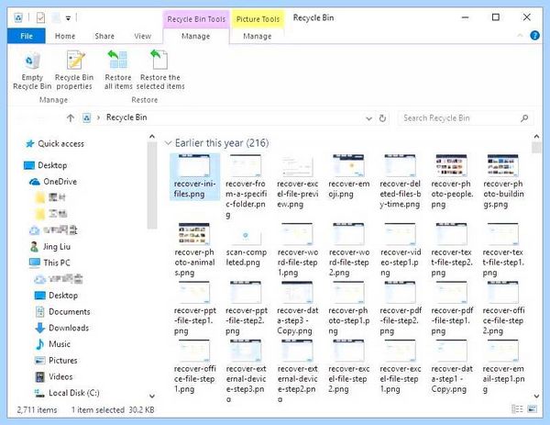This screenshot has width=550, height=425.
Task: Select recover-ppt-file-step1.png
Action: [x=194, y=308]
